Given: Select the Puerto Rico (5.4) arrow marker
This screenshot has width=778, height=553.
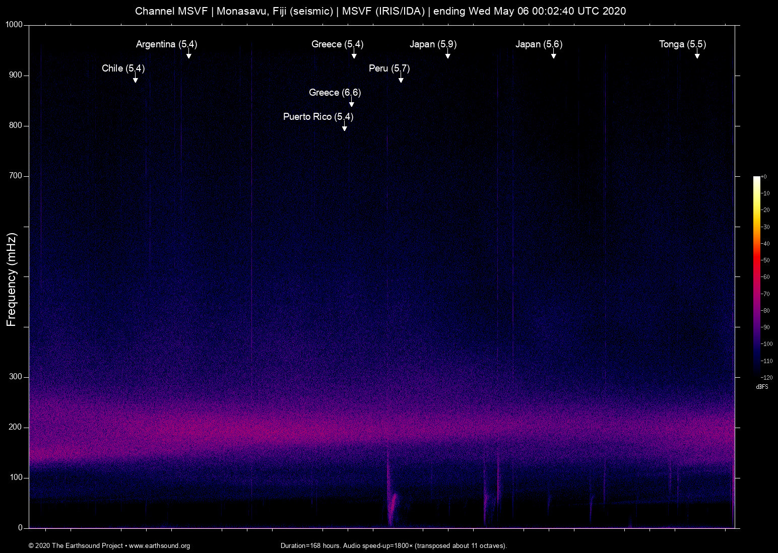Looking at the screenshot, I should click(344, 127).
